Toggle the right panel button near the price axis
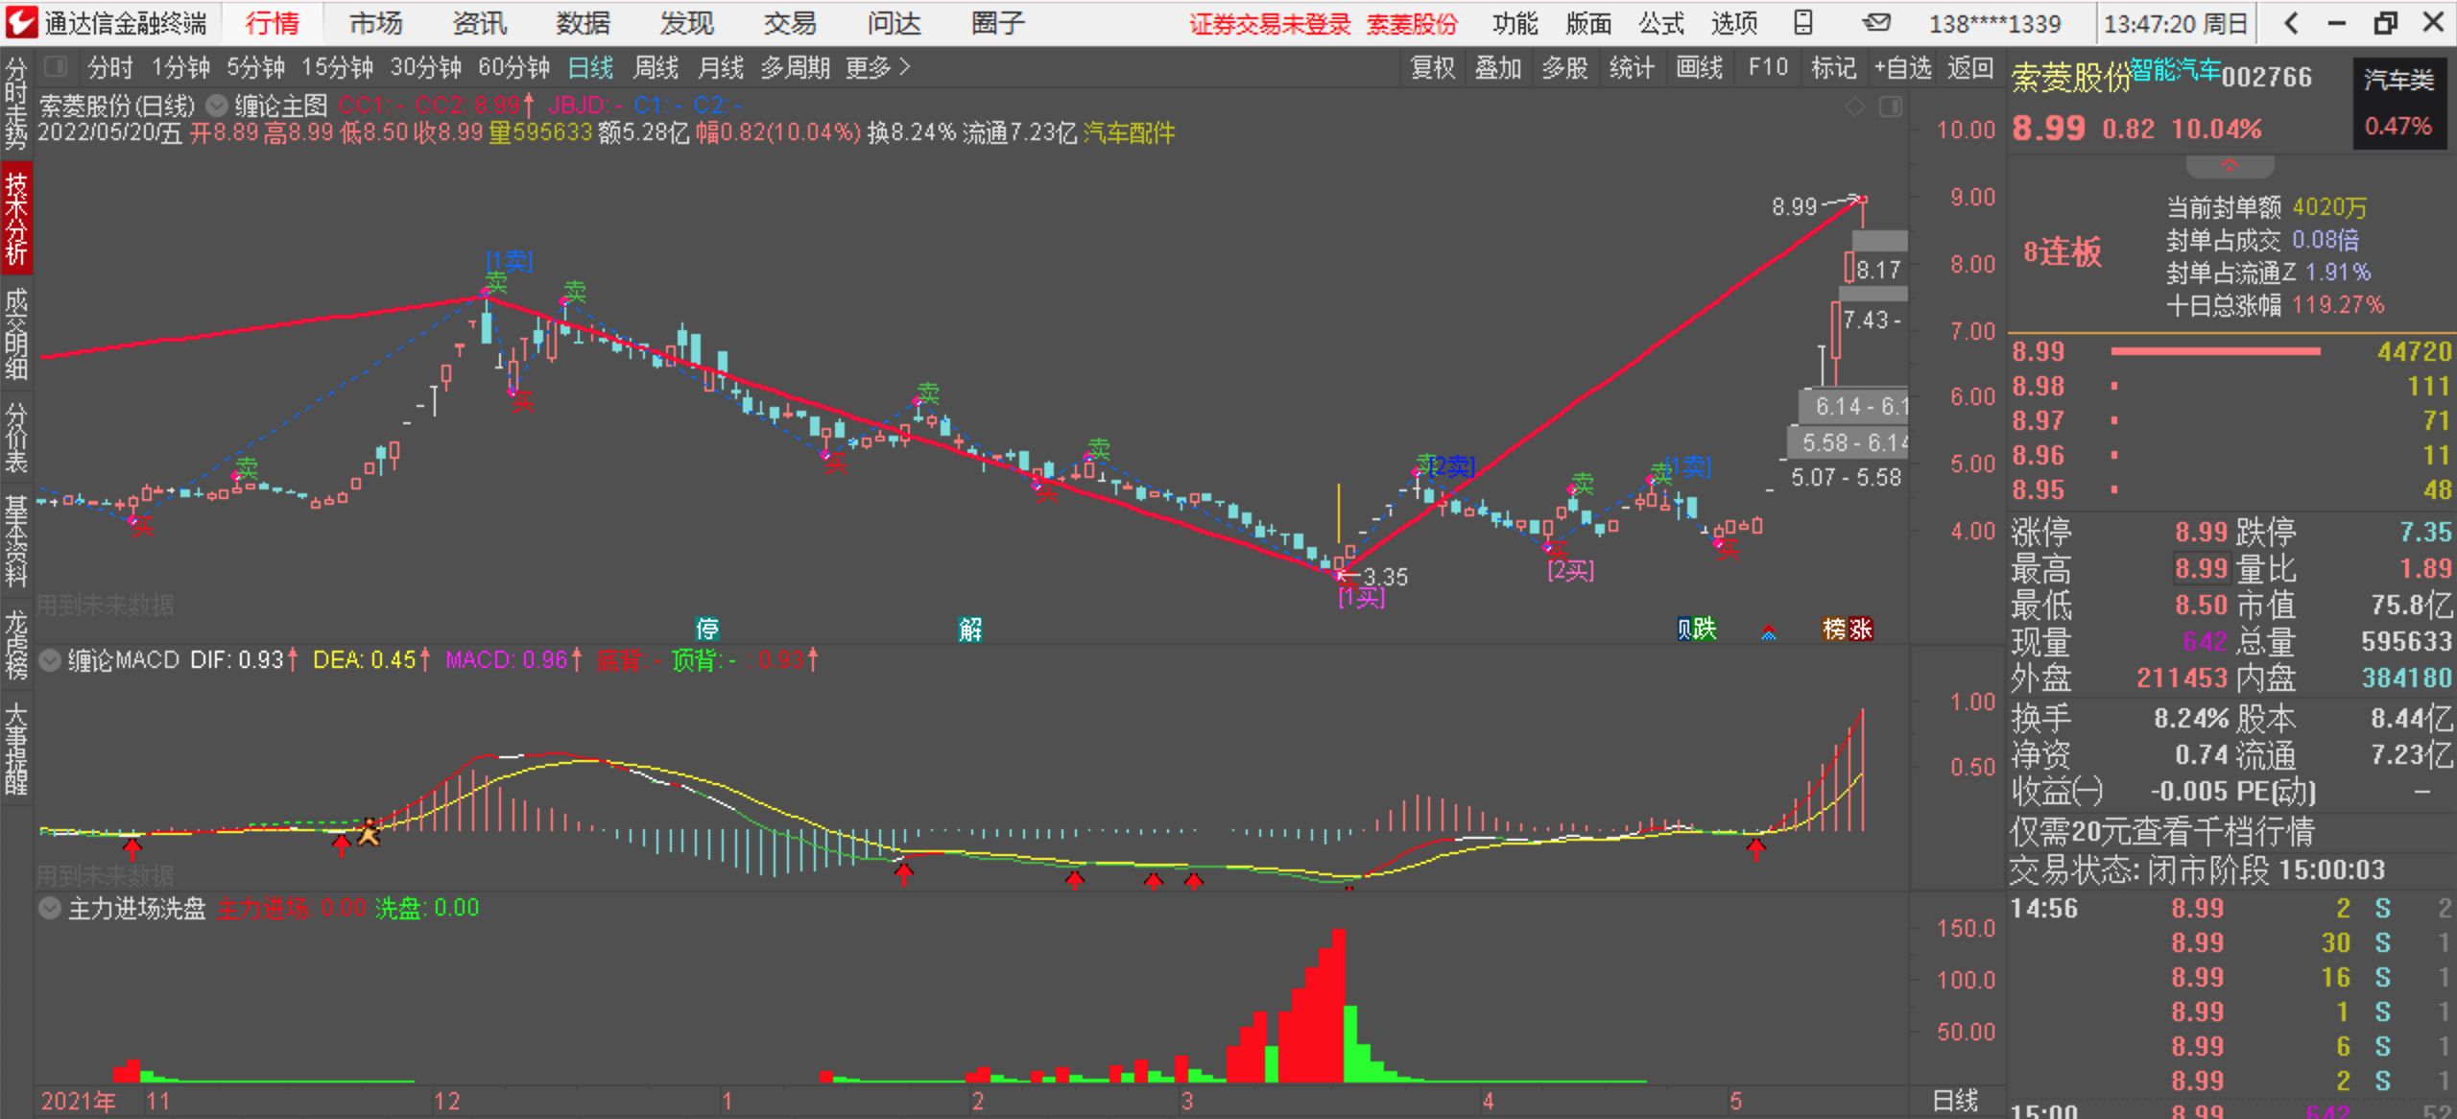 tap(1890, 107)
